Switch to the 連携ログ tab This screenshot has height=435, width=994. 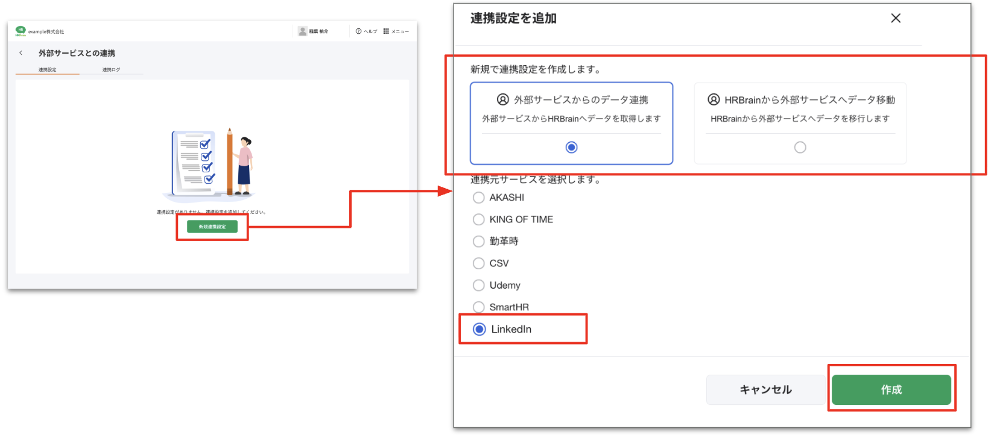[111, 70]
